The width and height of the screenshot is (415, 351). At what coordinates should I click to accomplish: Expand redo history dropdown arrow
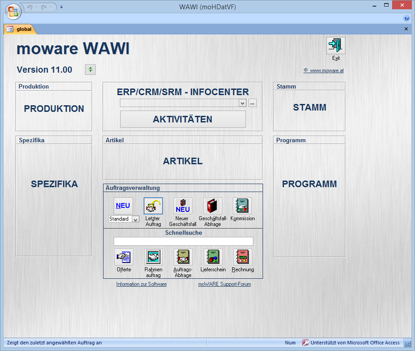[50, 7]
